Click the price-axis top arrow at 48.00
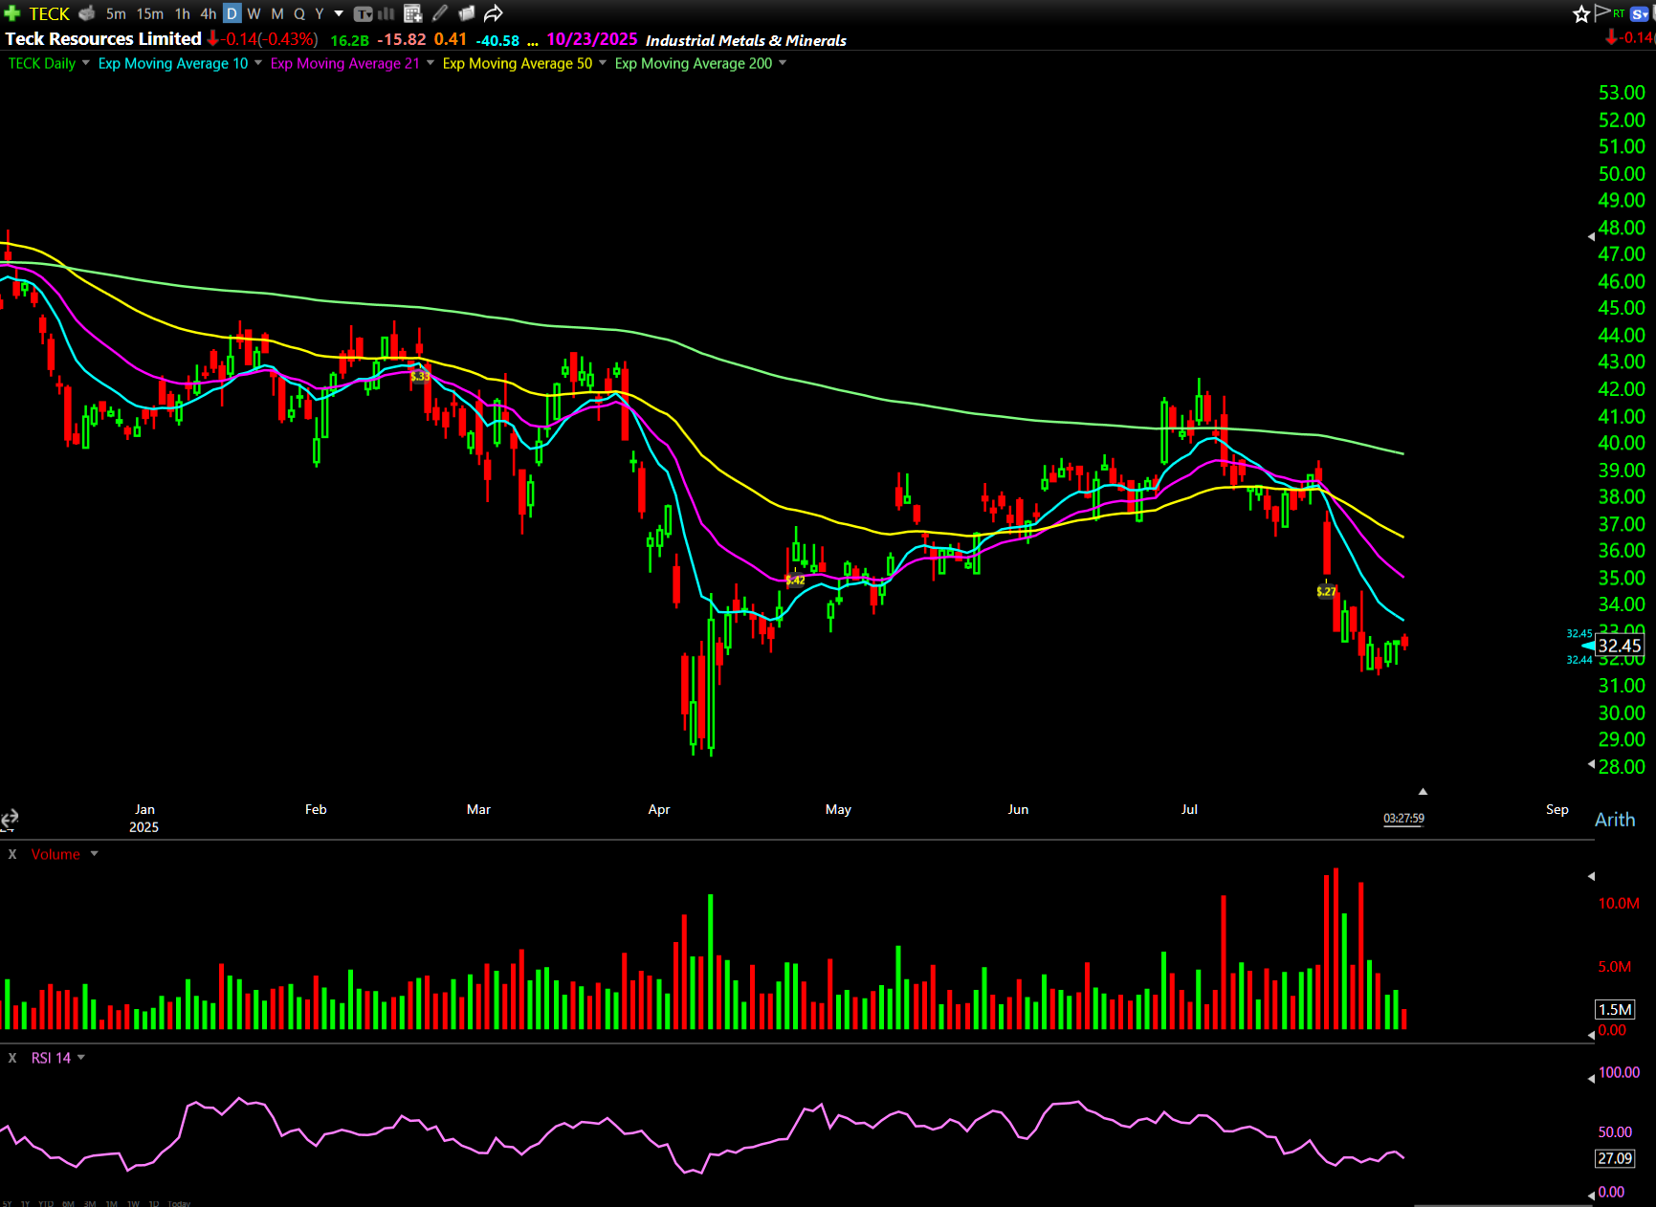The width and height of the screenshot is (1656, 1207). point(1591,235)
